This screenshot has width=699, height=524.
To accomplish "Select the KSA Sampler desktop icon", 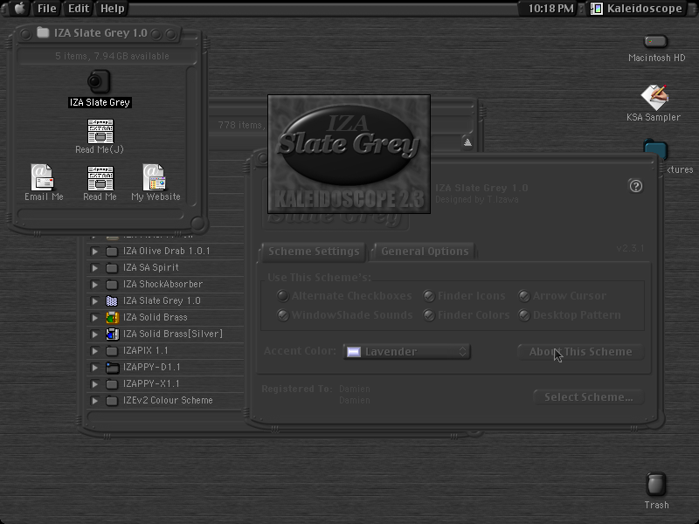I will click(x=654, y=97).
